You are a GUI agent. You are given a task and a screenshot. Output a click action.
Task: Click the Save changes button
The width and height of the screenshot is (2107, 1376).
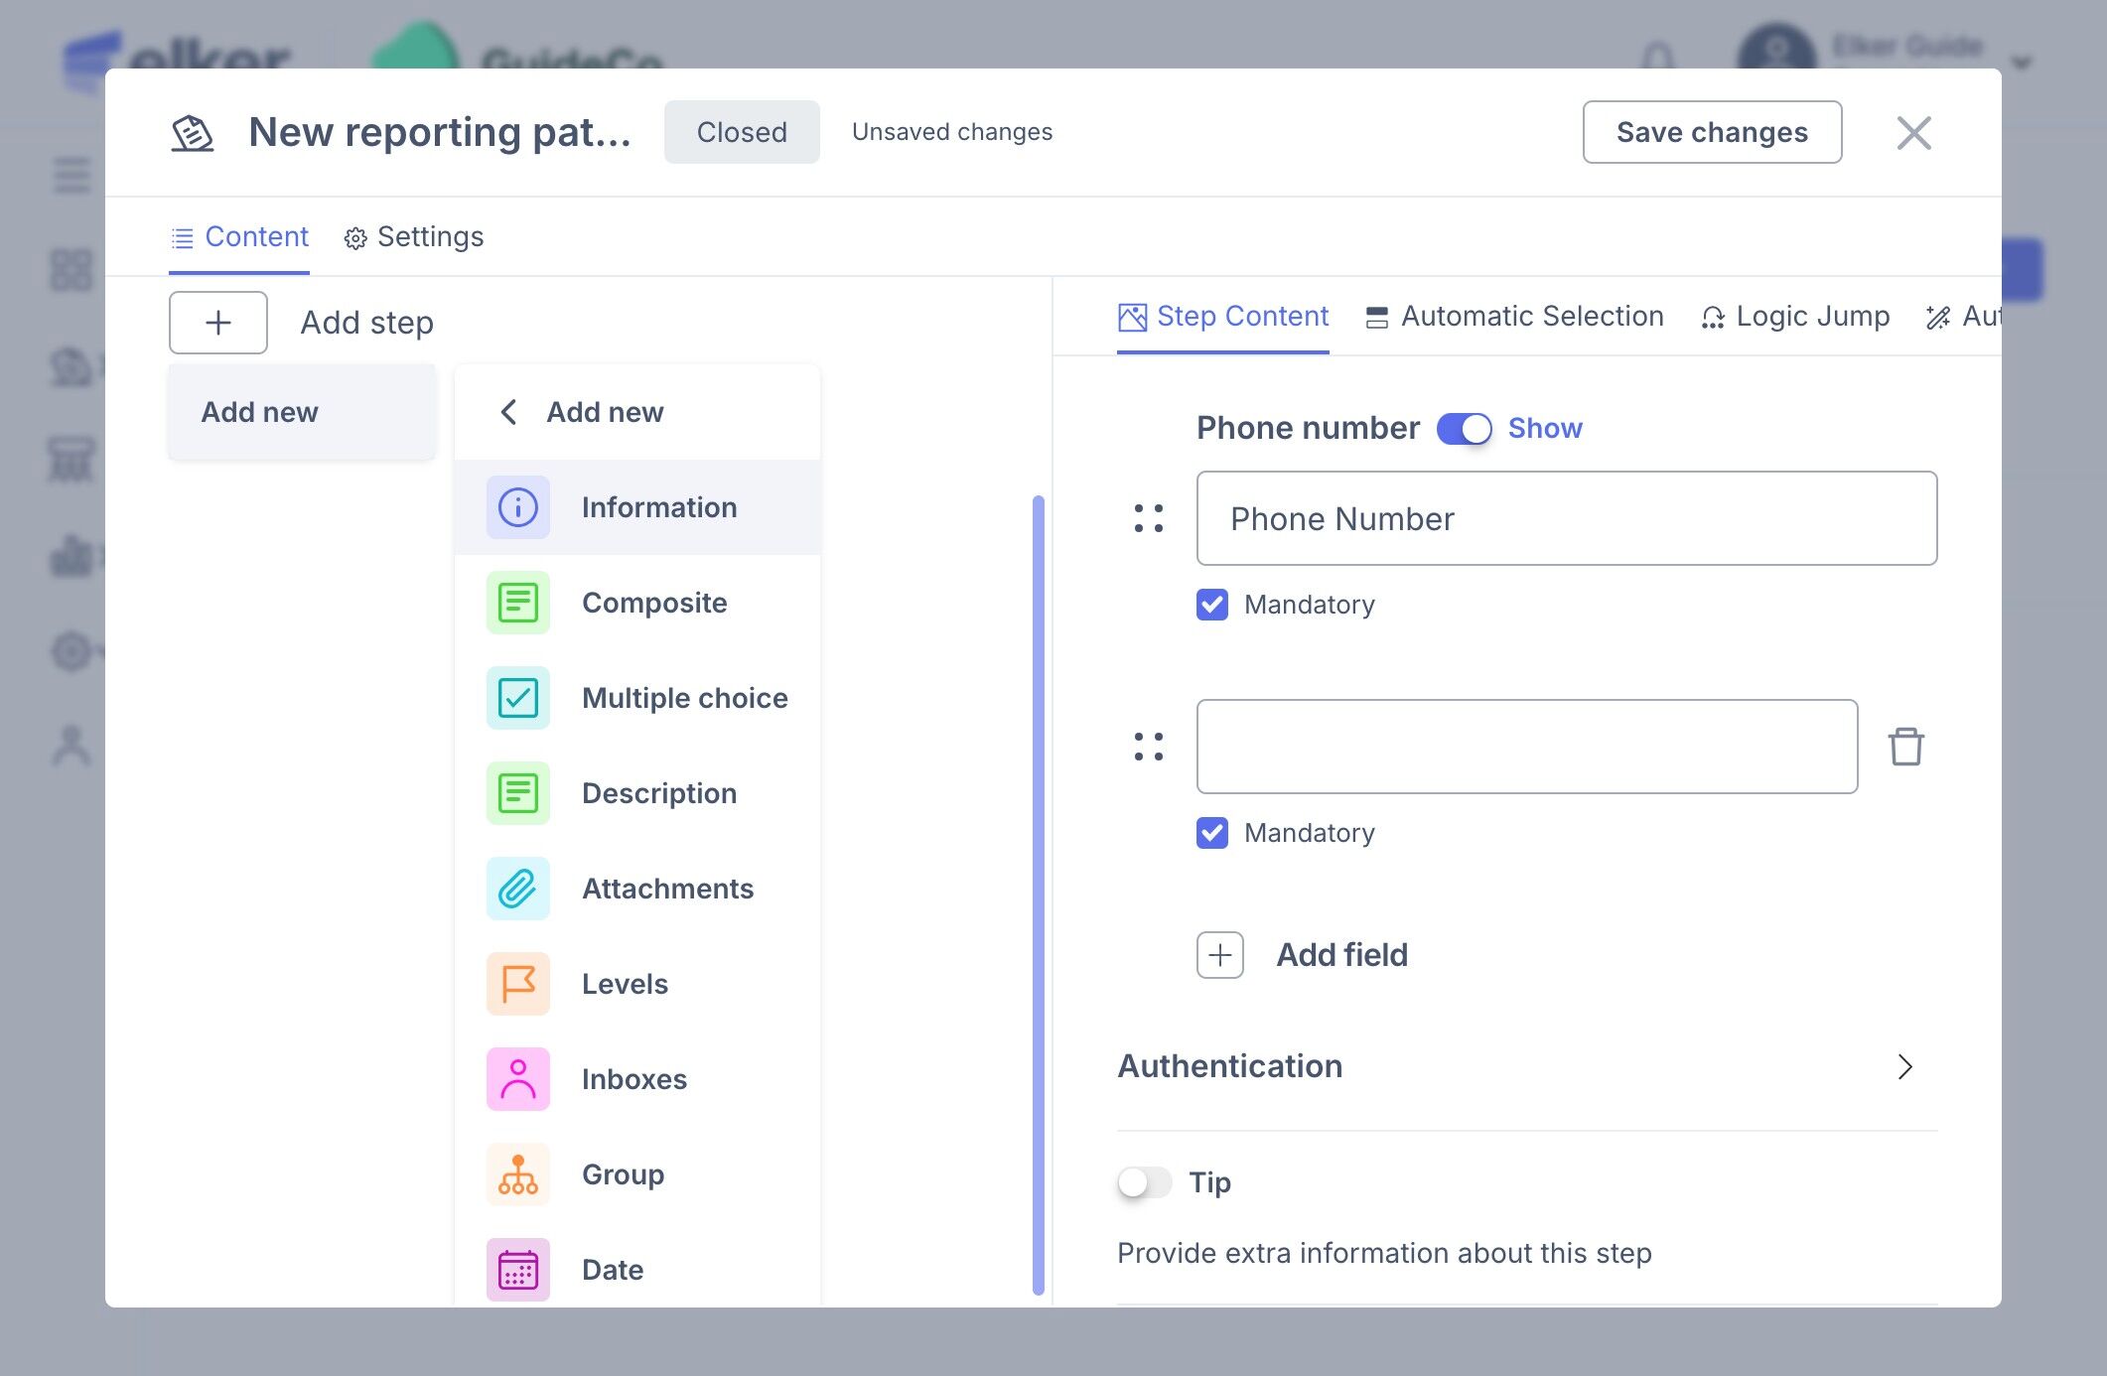(x=1712, y=132)
